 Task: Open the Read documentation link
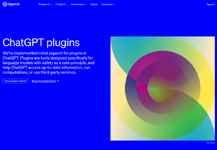pos(45,81)
